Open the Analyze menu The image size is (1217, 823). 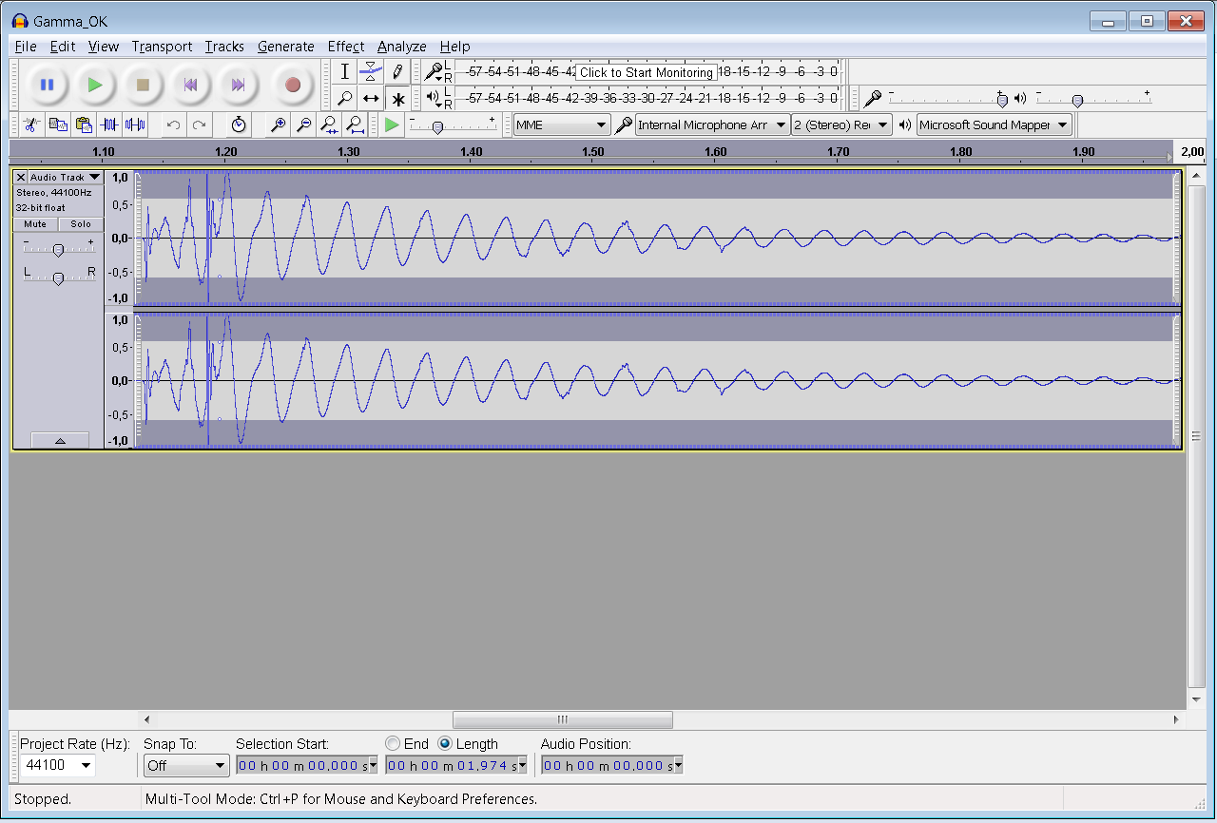[x=402, y=47]
